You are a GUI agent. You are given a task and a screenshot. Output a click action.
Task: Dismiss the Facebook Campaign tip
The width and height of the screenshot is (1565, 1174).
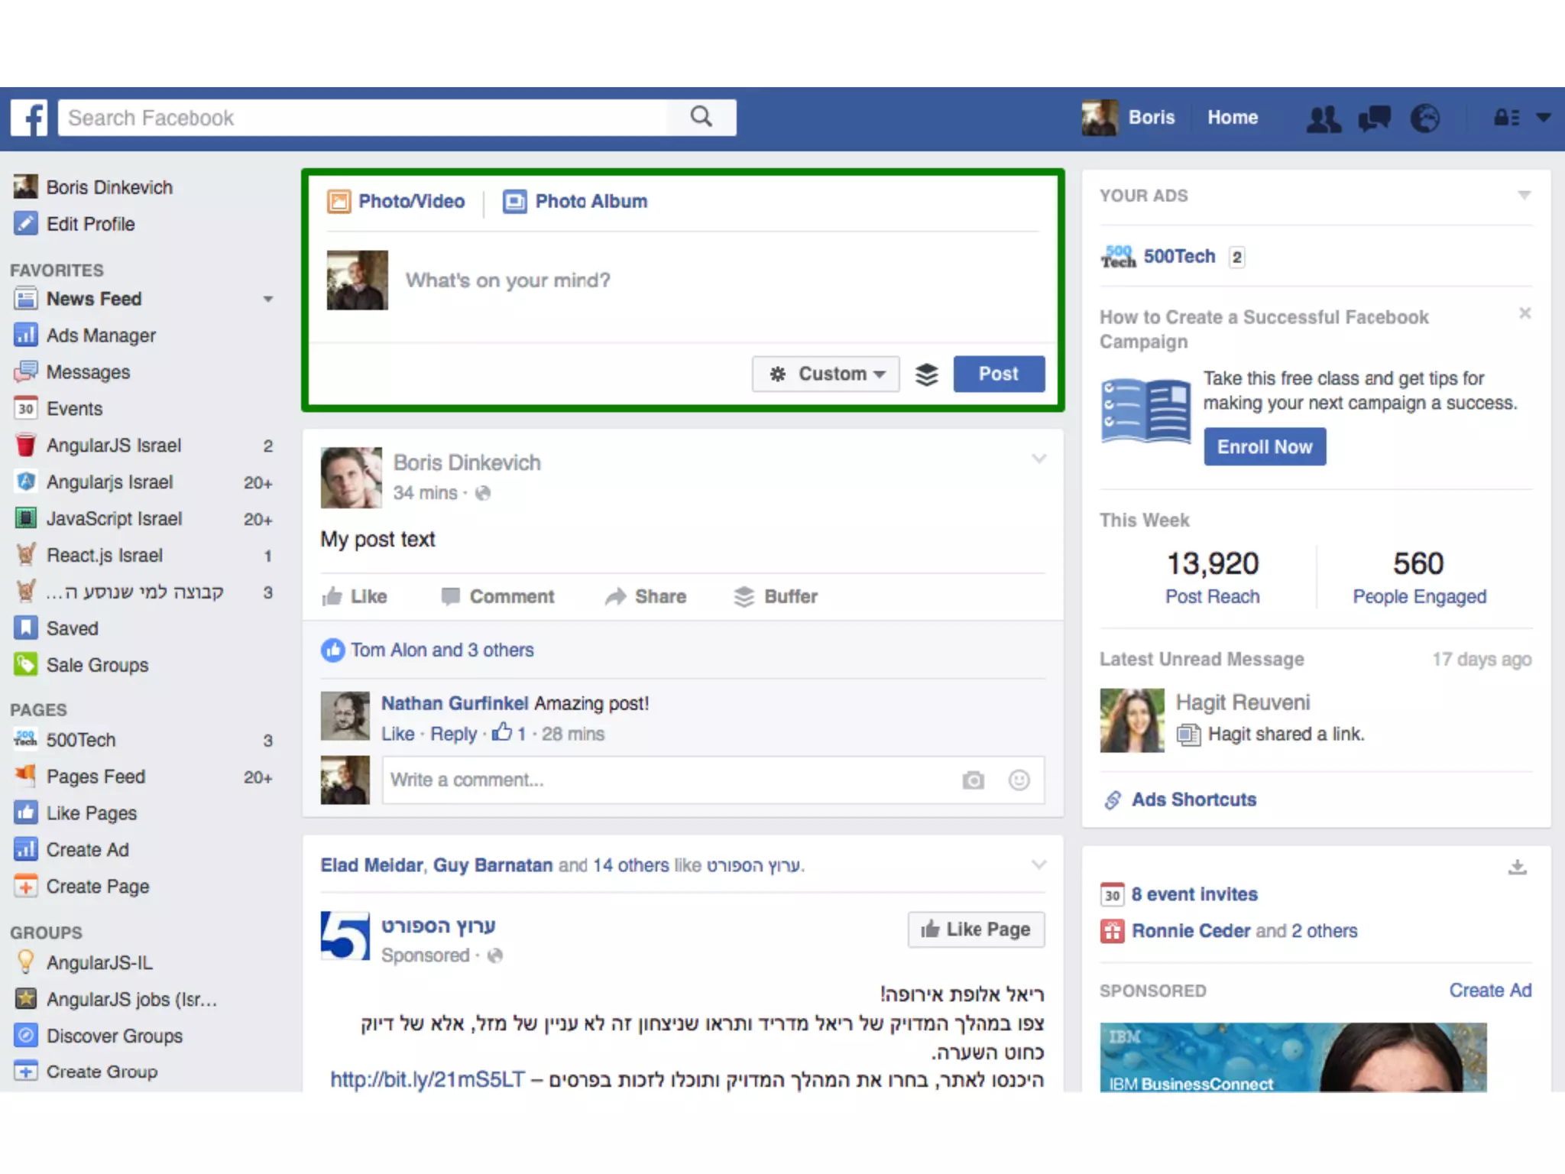tap(1524, 313)
